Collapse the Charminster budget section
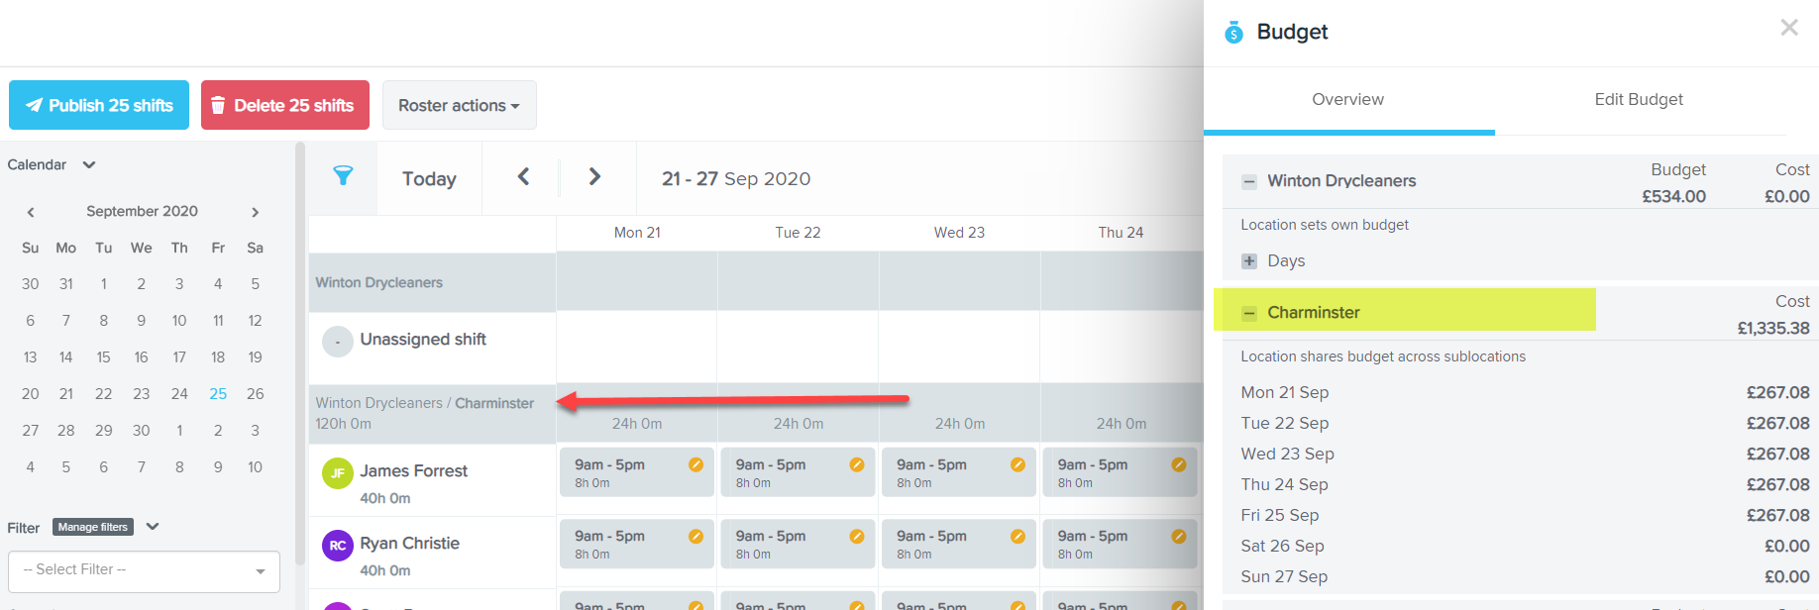Viewport: 1819px width, 610px height. click(1249, 313)
